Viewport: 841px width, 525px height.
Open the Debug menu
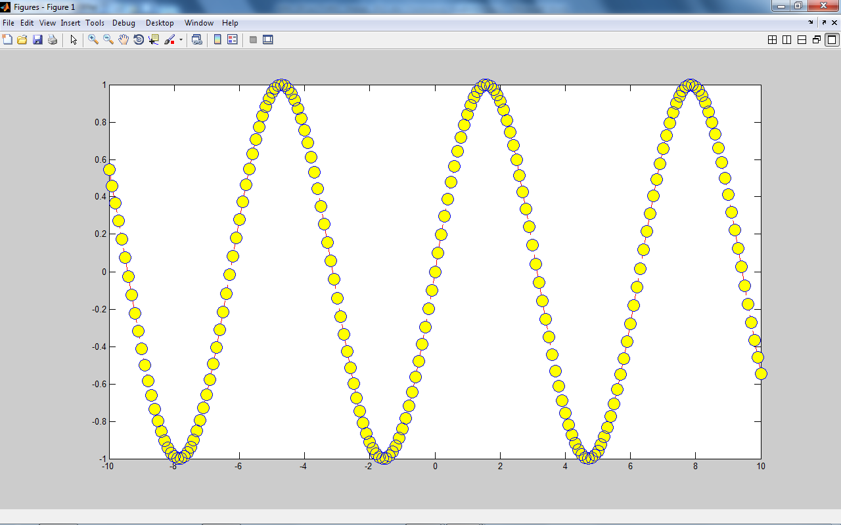click(124, 23)
